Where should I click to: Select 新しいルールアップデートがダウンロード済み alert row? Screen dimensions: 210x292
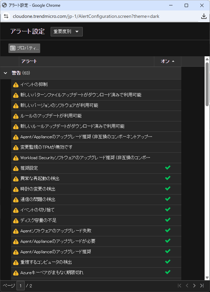[96, 126]
